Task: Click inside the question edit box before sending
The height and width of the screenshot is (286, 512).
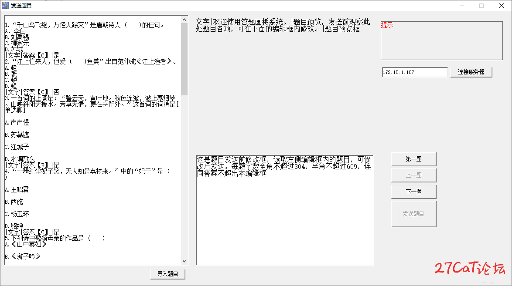Action: pos(284,210)
